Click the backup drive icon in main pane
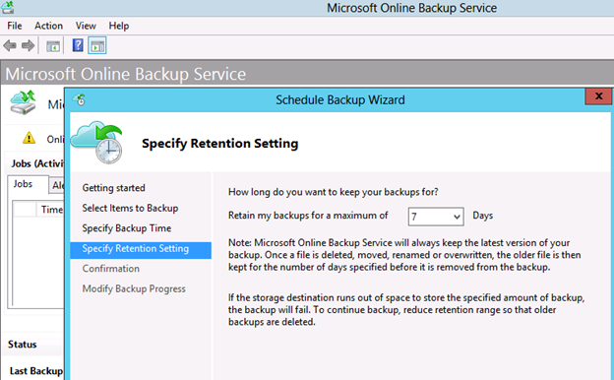This screenshot has width=614, height=380. [23, 102]
